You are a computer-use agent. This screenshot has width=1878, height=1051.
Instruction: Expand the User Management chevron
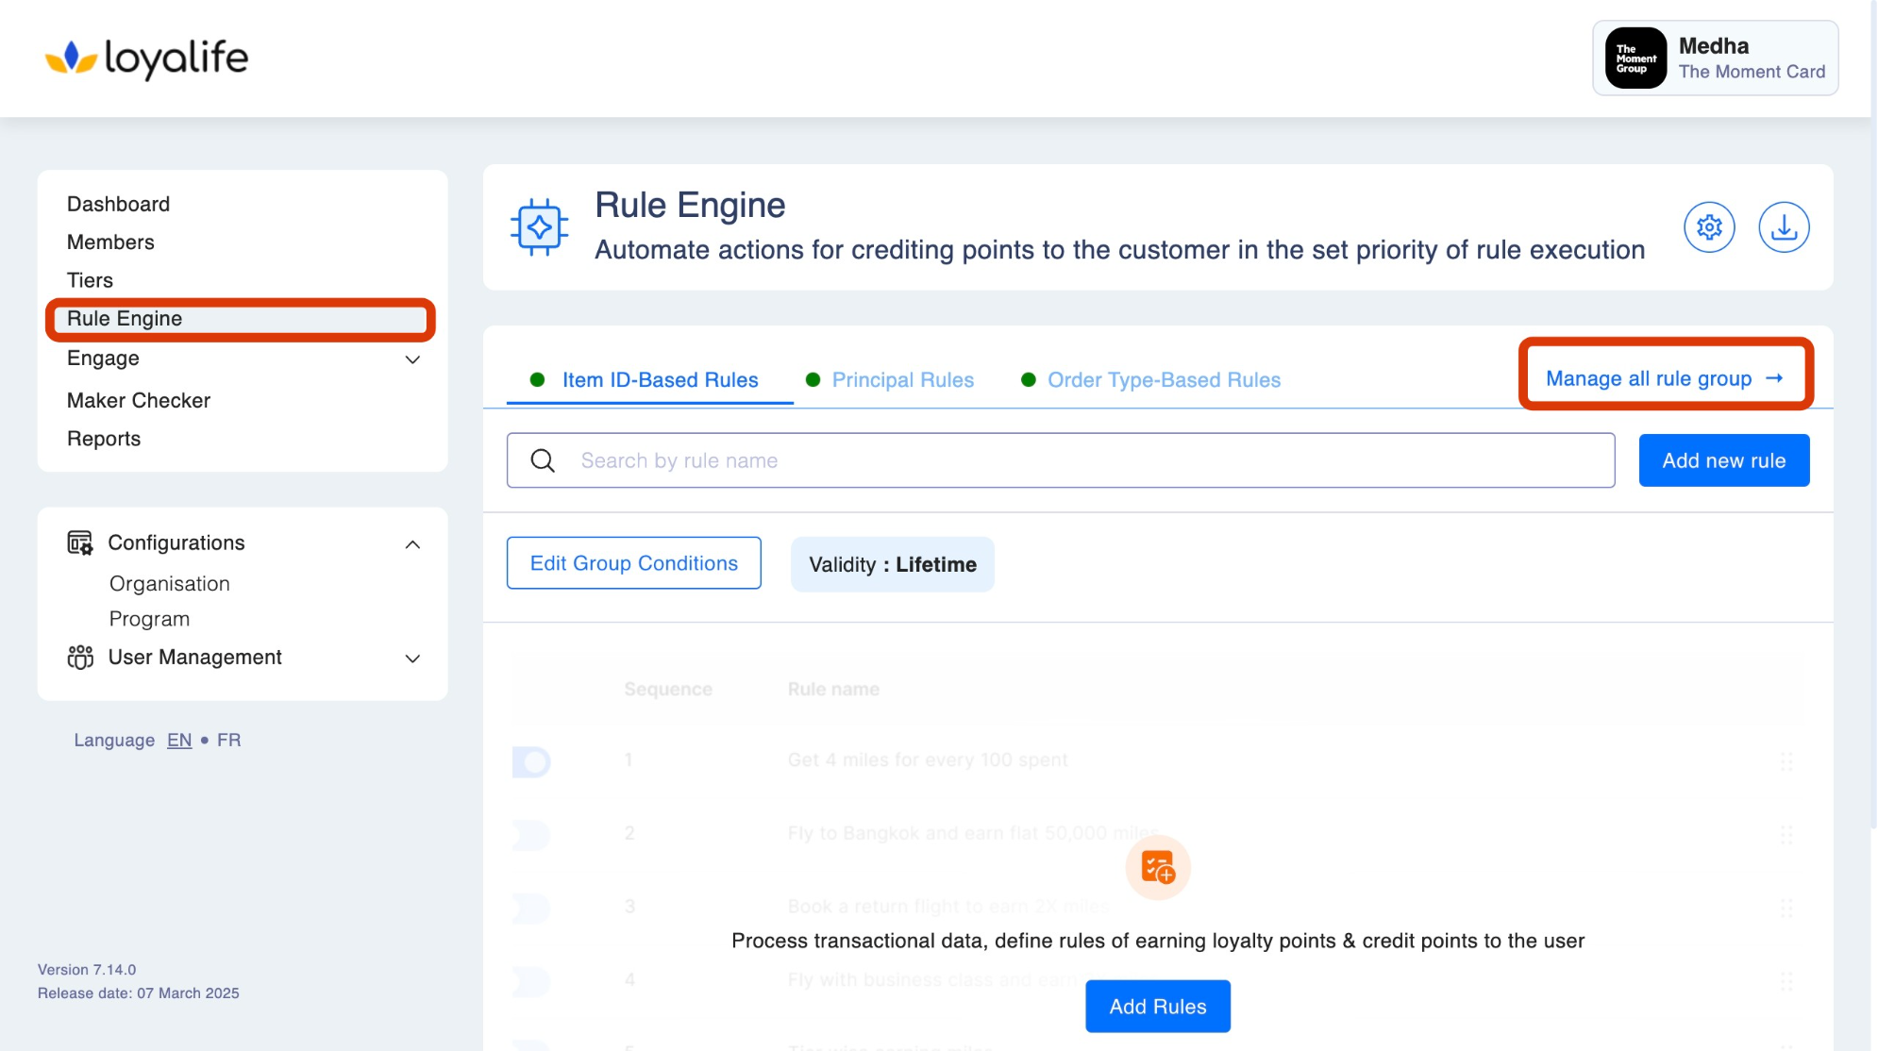click(412, 659)
